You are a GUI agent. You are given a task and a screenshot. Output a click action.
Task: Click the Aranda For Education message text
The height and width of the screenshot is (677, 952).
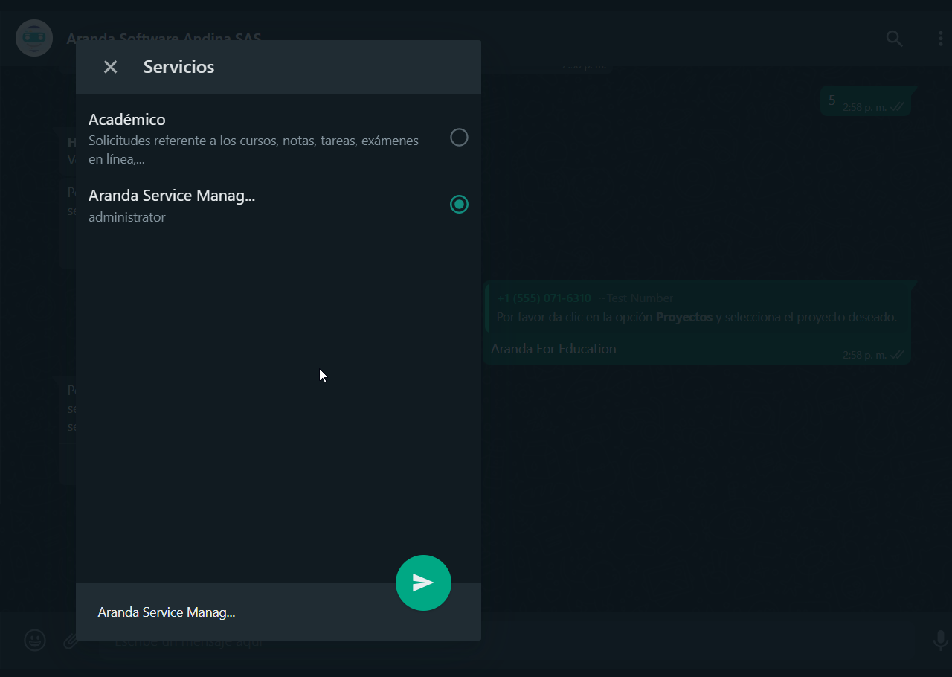pyautogui.click(x=553, y=349)
